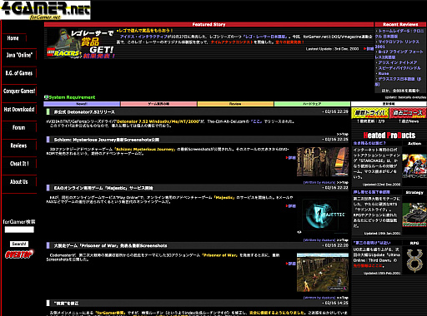Open the Prisoner of War screenshot thumbnail
Viewport: 427px width, 316px height.
tap(323, 273)
